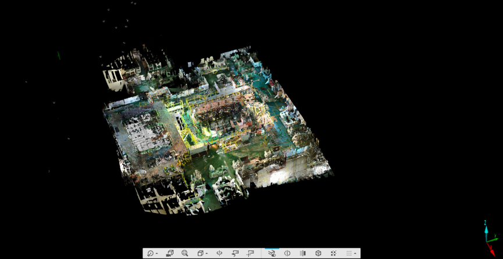Click the wireframe cube view icon
This screenshot has height=259, width=503.
click(x=200, y=253)
